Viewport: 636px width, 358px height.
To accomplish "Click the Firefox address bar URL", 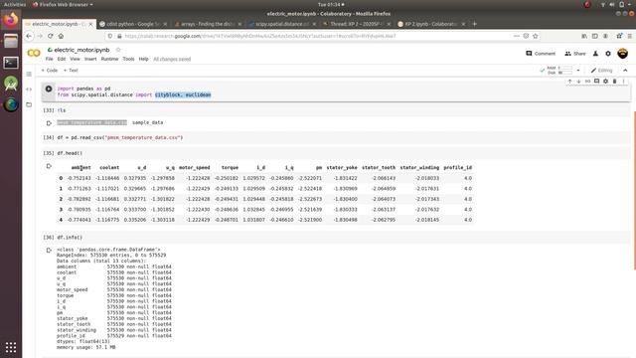I will (259, 36).
